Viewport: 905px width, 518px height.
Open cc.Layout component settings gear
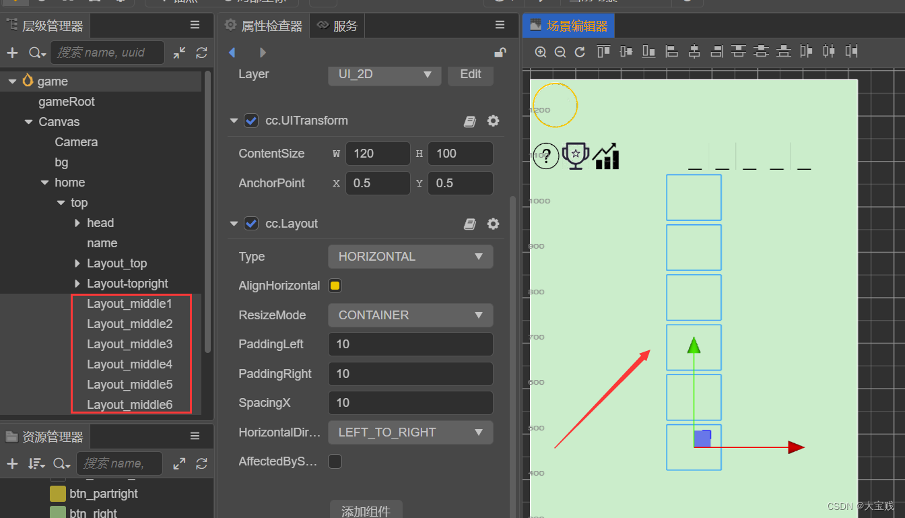click(x=493, y=224)
